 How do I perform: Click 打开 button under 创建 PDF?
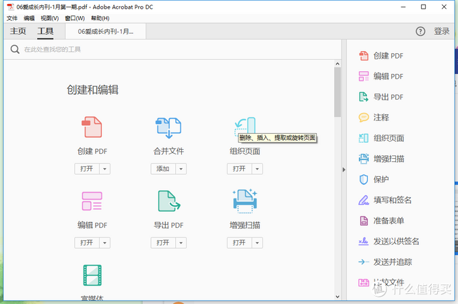tap(87, 169)
